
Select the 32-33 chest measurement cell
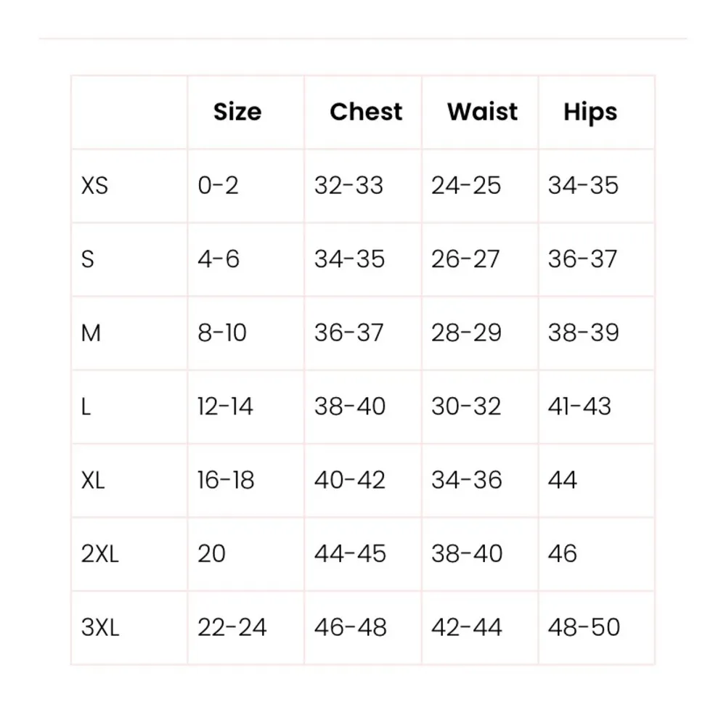348,186
